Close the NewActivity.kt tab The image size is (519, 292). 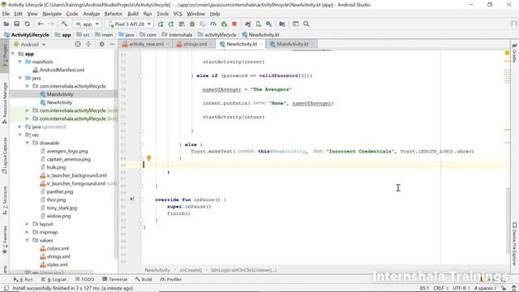pyautogui.click(x=261, y=44)
